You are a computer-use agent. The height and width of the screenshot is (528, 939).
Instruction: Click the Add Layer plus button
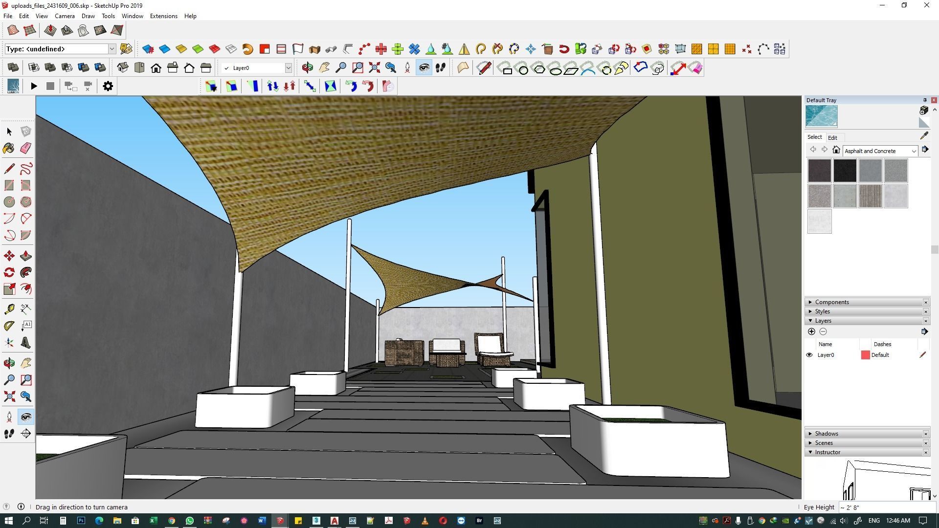click(x=811, y=332)
